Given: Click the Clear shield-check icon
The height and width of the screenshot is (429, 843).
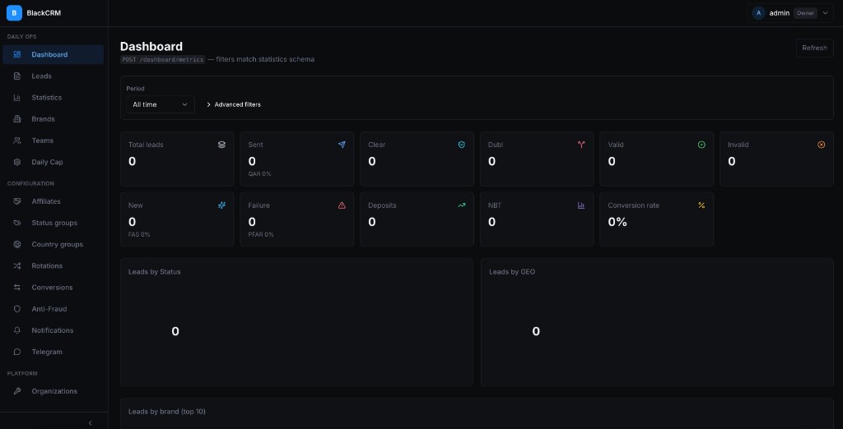Looking at the screenshot, I should pos(461,145).
